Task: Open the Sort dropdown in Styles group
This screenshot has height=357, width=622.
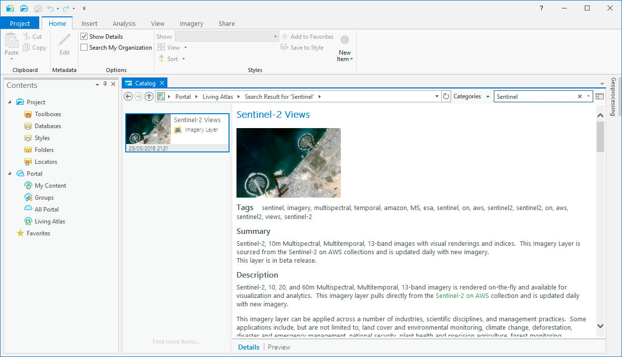Action: pyautogui.click(x=172, y=59)
